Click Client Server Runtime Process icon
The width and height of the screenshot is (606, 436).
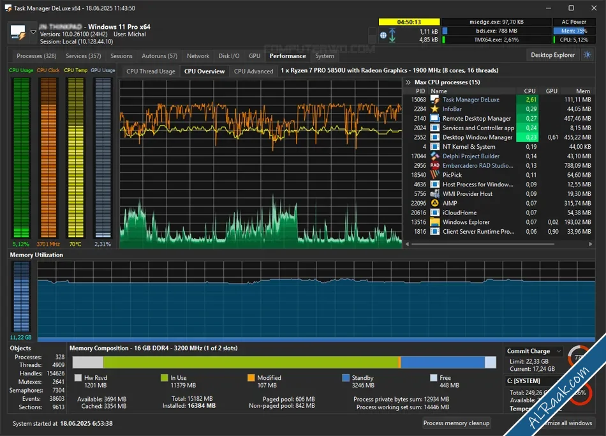435,231
